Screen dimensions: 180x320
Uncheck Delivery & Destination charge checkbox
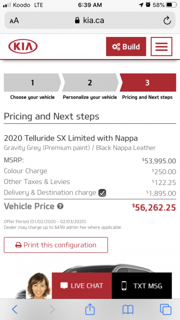(102, 193)
